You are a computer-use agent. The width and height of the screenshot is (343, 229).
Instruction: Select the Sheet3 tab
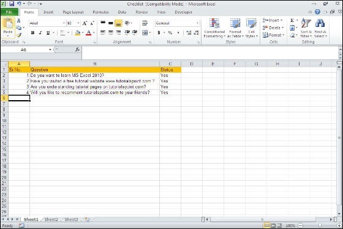click(71, 219)
